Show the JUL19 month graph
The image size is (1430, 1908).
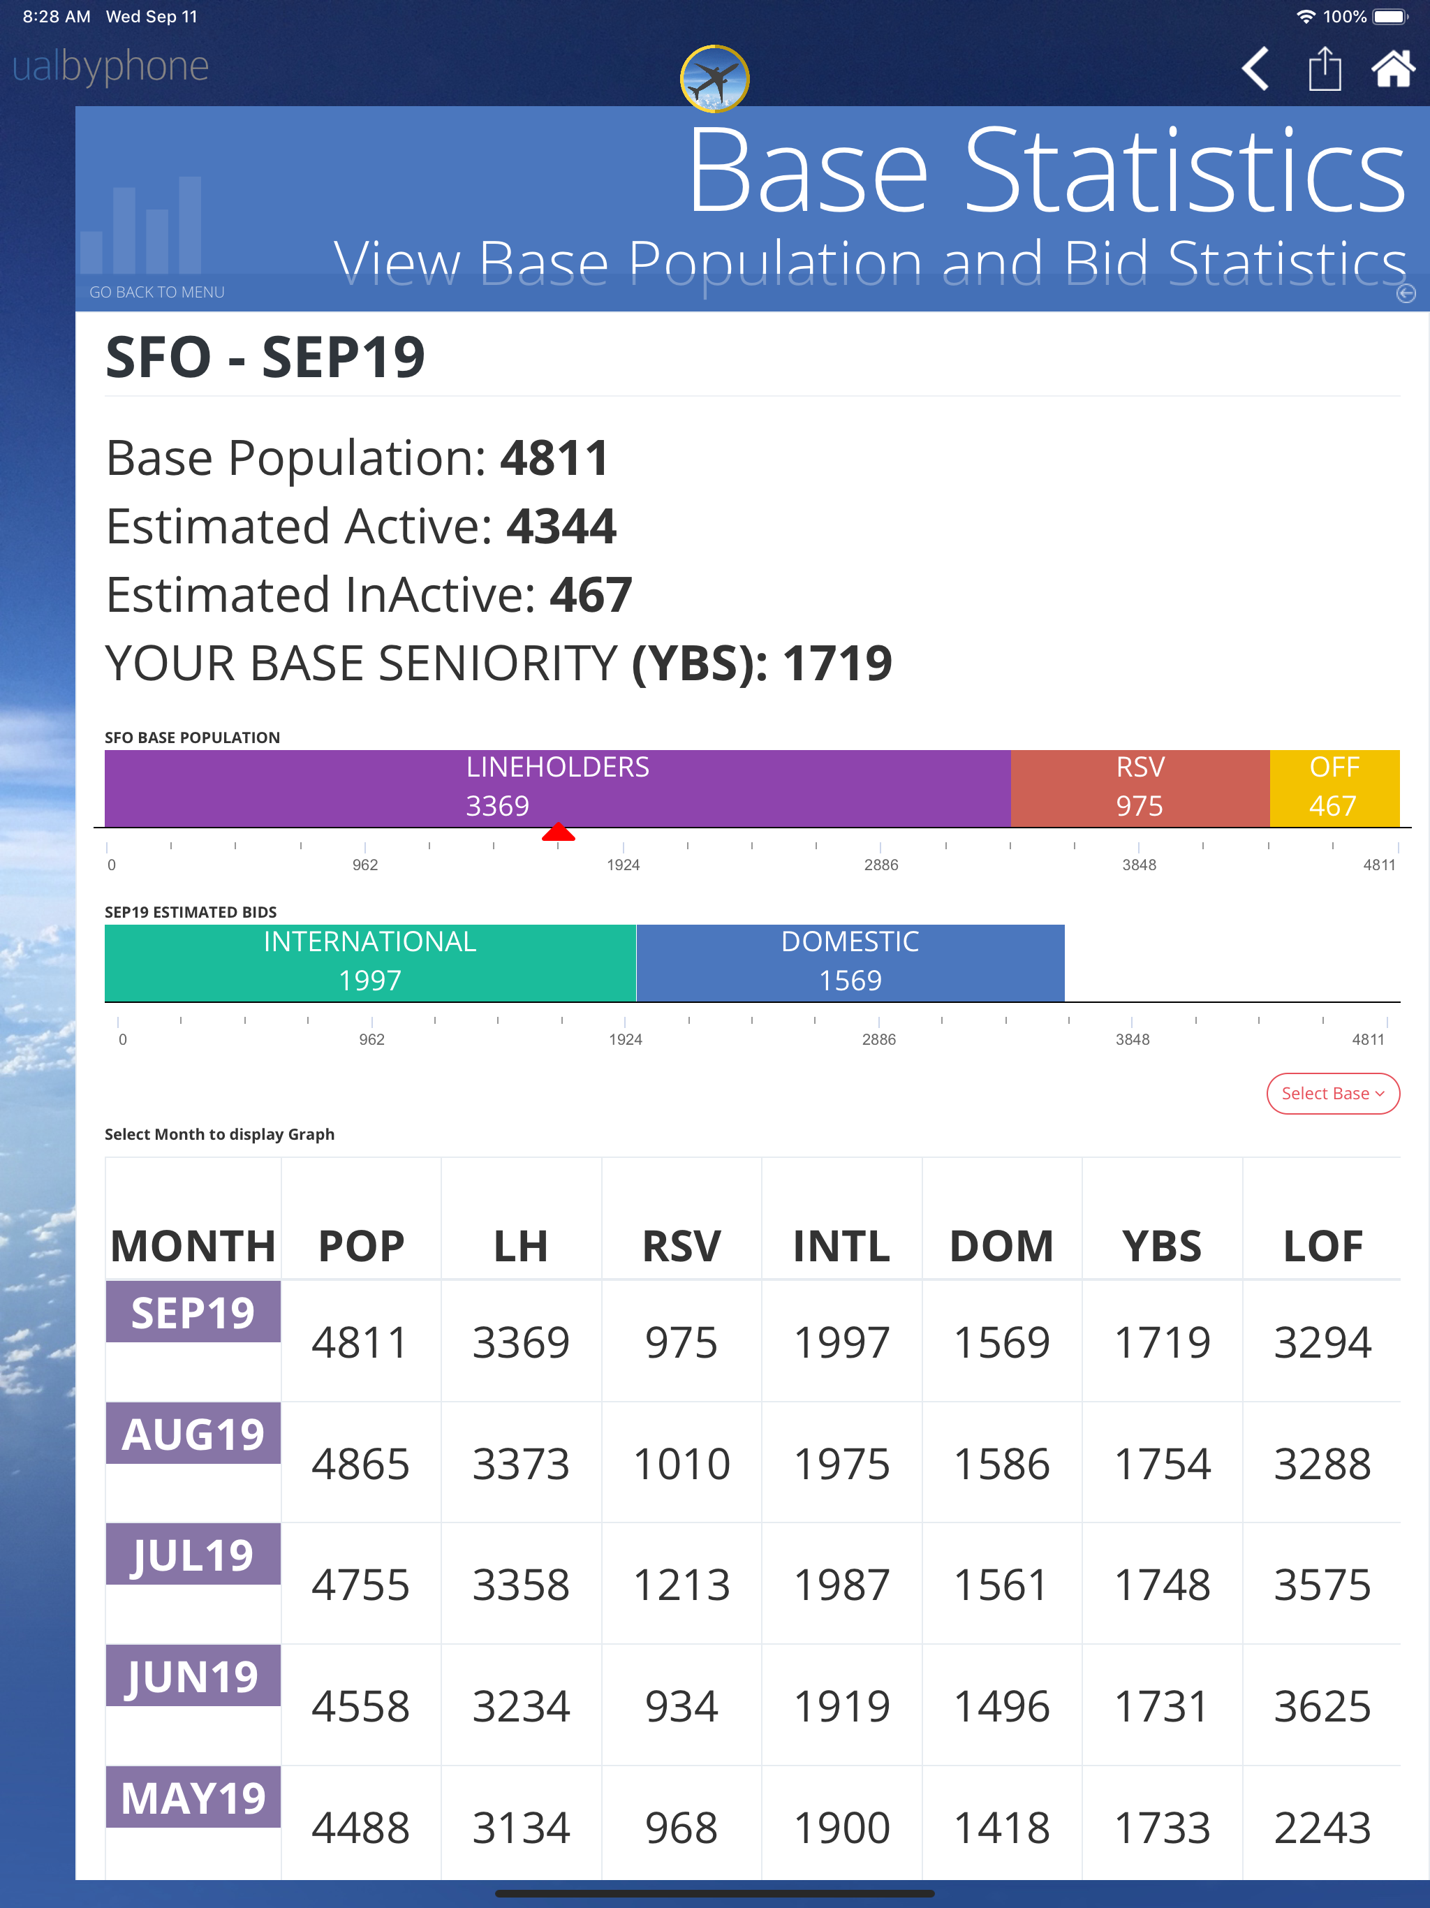(192, 1555)
